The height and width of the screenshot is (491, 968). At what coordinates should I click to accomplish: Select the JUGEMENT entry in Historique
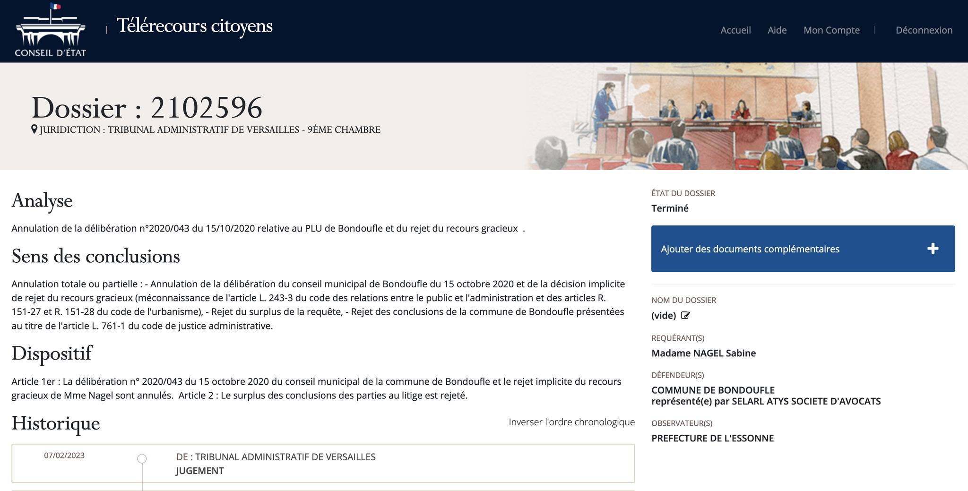(199, 471)
